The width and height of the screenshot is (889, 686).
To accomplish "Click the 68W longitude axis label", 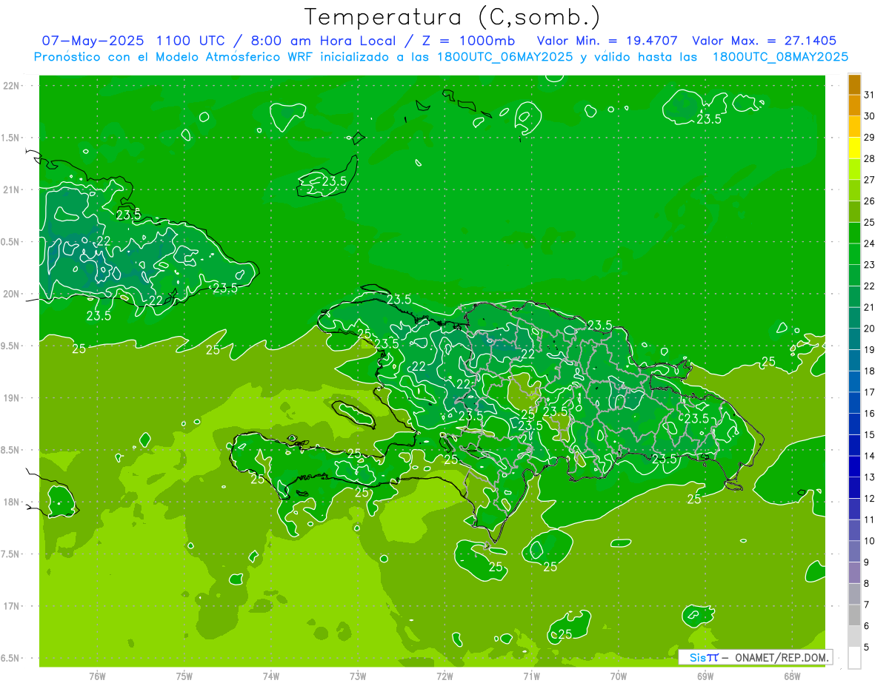I will (792, 676).
